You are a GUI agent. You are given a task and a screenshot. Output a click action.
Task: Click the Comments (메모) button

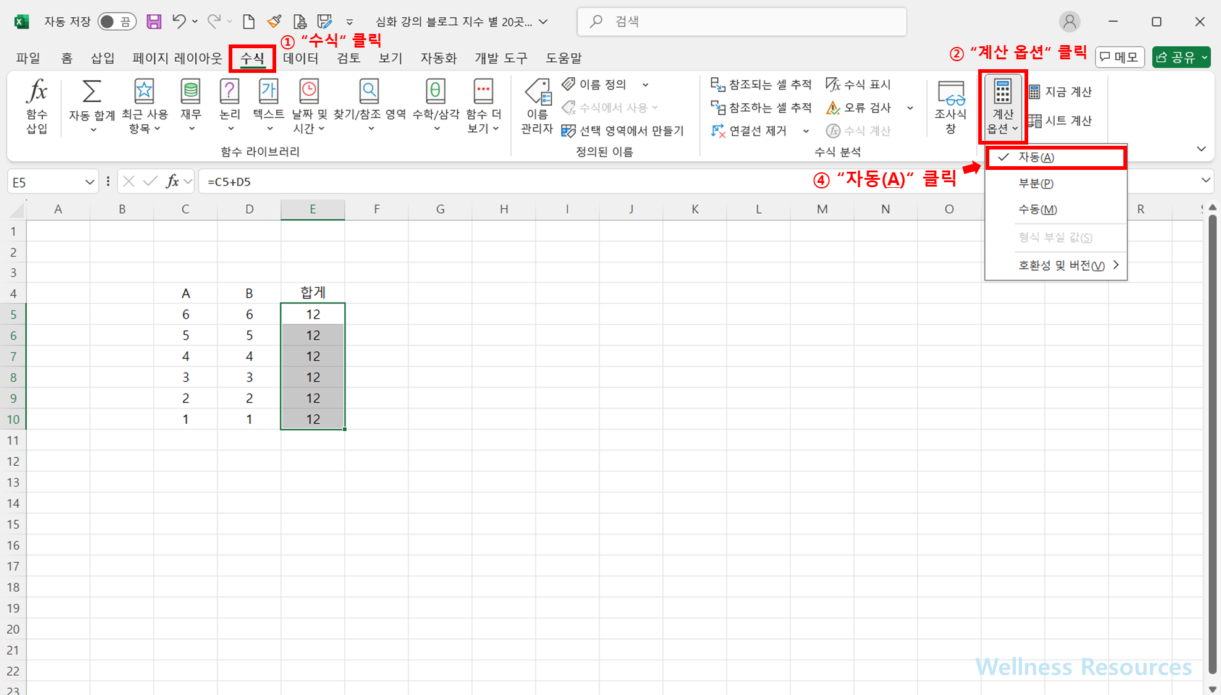coord(1120,57)
